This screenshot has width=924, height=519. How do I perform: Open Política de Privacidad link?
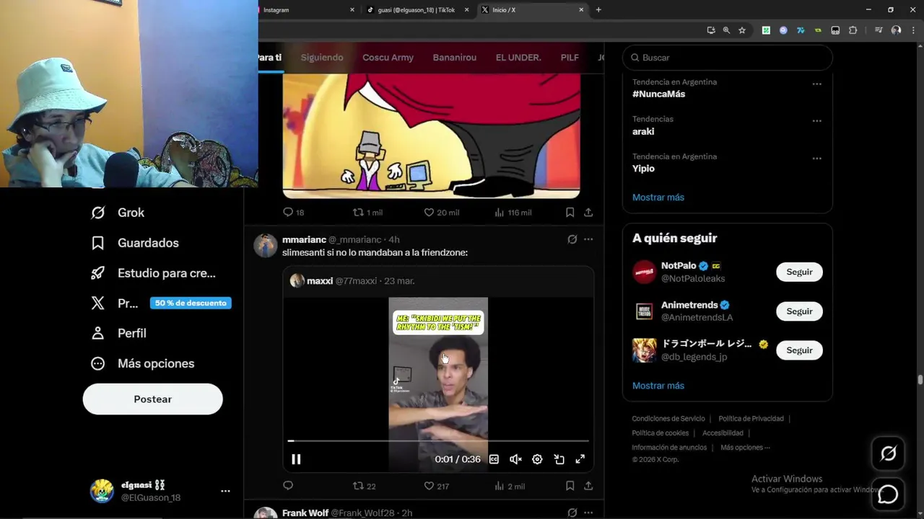point(751,419)
